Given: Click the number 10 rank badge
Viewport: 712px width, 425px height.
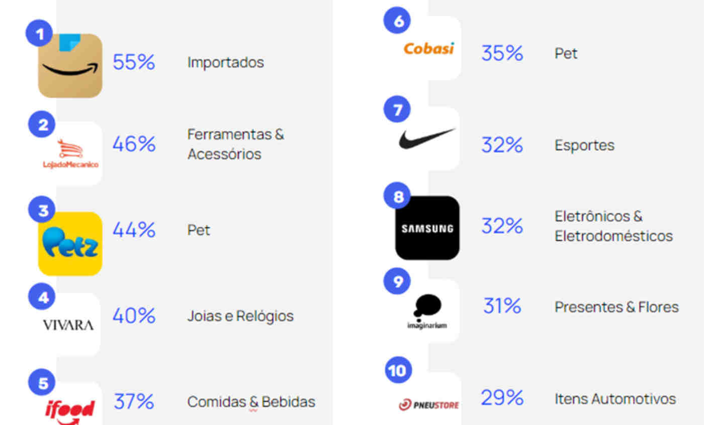Looking at the screenshot, I should [398, 370].
